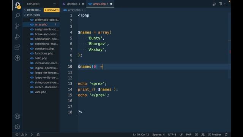Click Ln 10, Col 12 in status bar
The image size is (243, 137).
click(x=141, y=134)
